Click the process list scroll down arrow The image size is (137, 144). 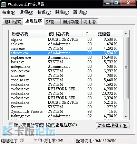[126, 117]
